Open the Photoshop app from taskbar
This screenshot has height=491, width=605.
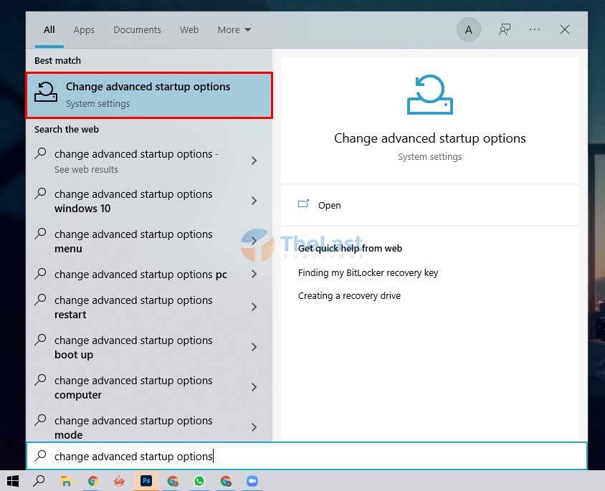pos(146,481)
